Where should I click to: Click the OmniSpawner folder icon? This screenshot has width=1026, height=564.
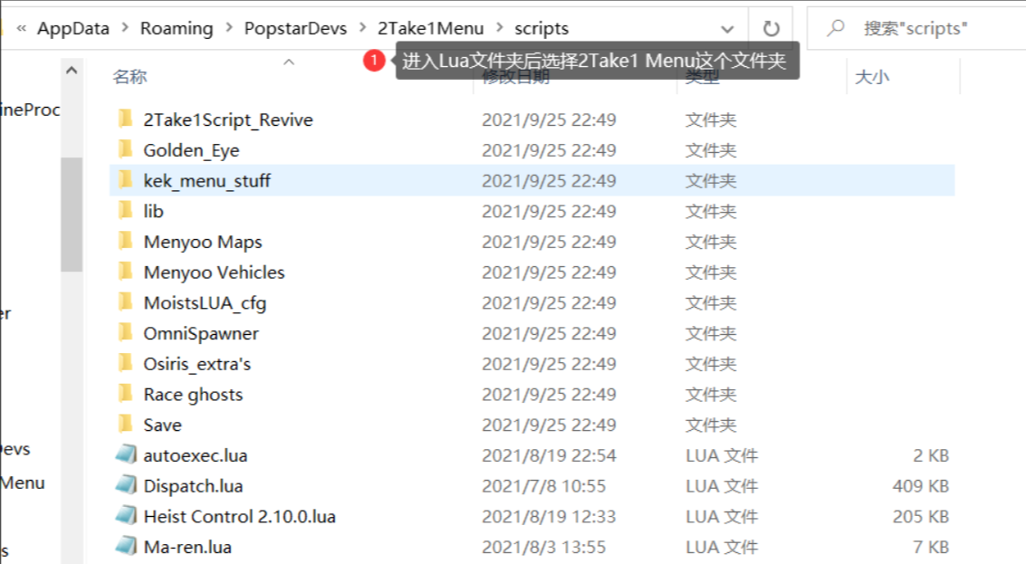[x=125, y=333]
